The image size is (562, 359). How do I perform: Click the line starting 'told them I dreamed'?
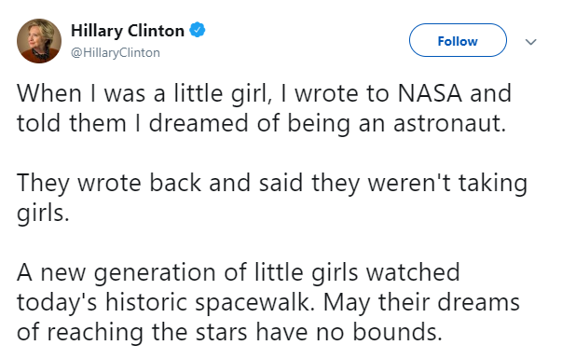click(x=262, y=124)
